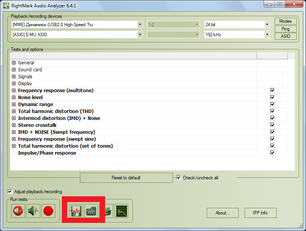Expand the Dynamic range node

14,104
